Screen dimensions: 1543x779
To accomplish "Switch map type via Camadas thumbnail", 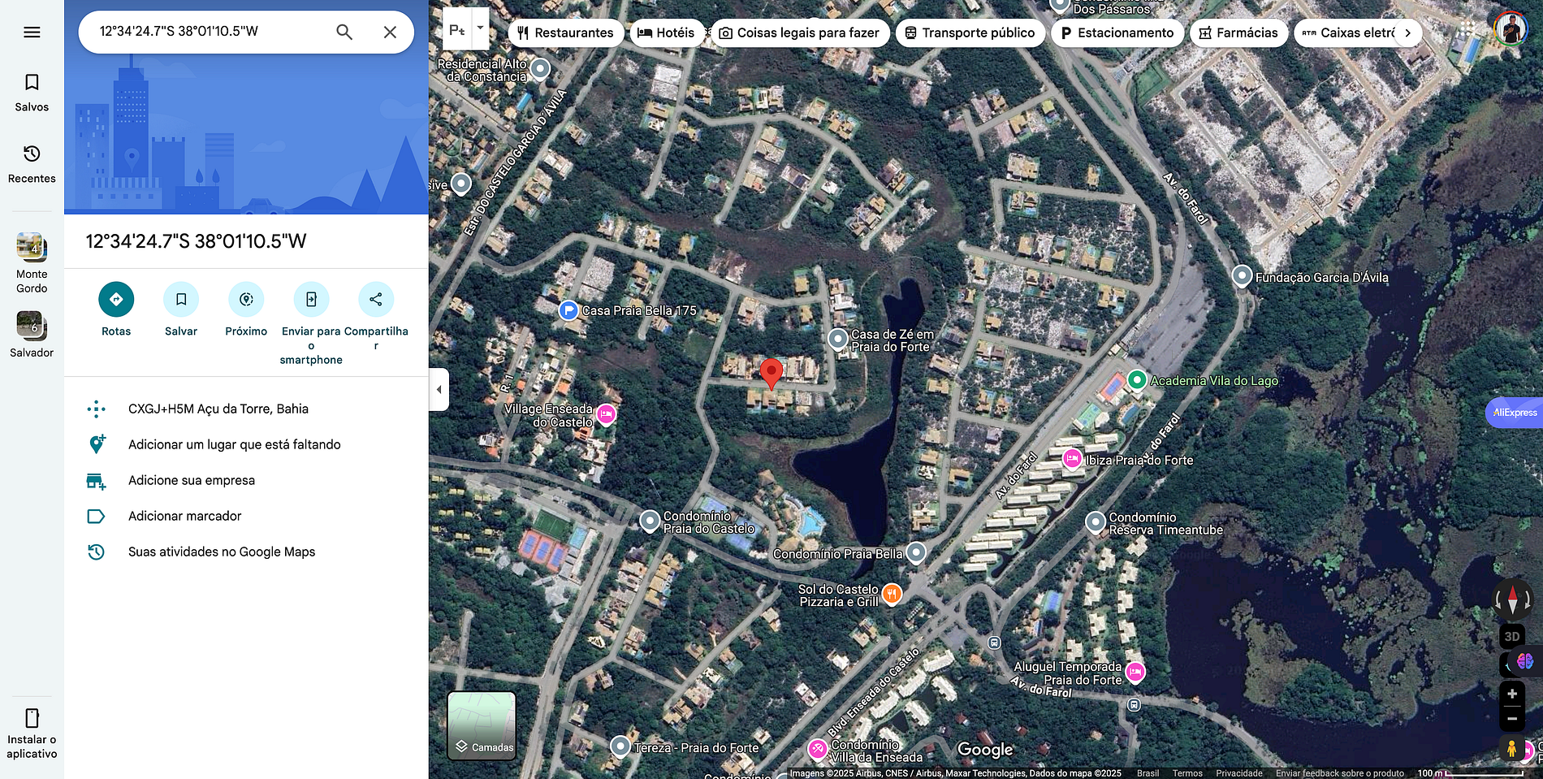I will 482,725.
